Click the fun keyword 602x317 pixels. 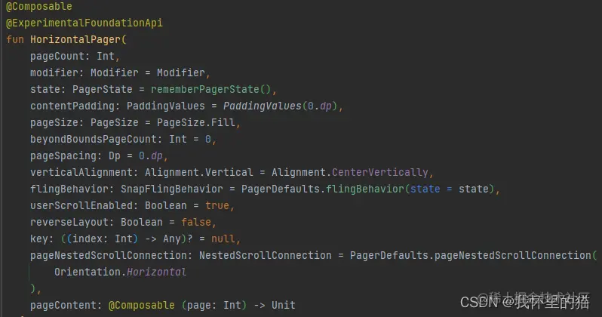coord(15,39)
